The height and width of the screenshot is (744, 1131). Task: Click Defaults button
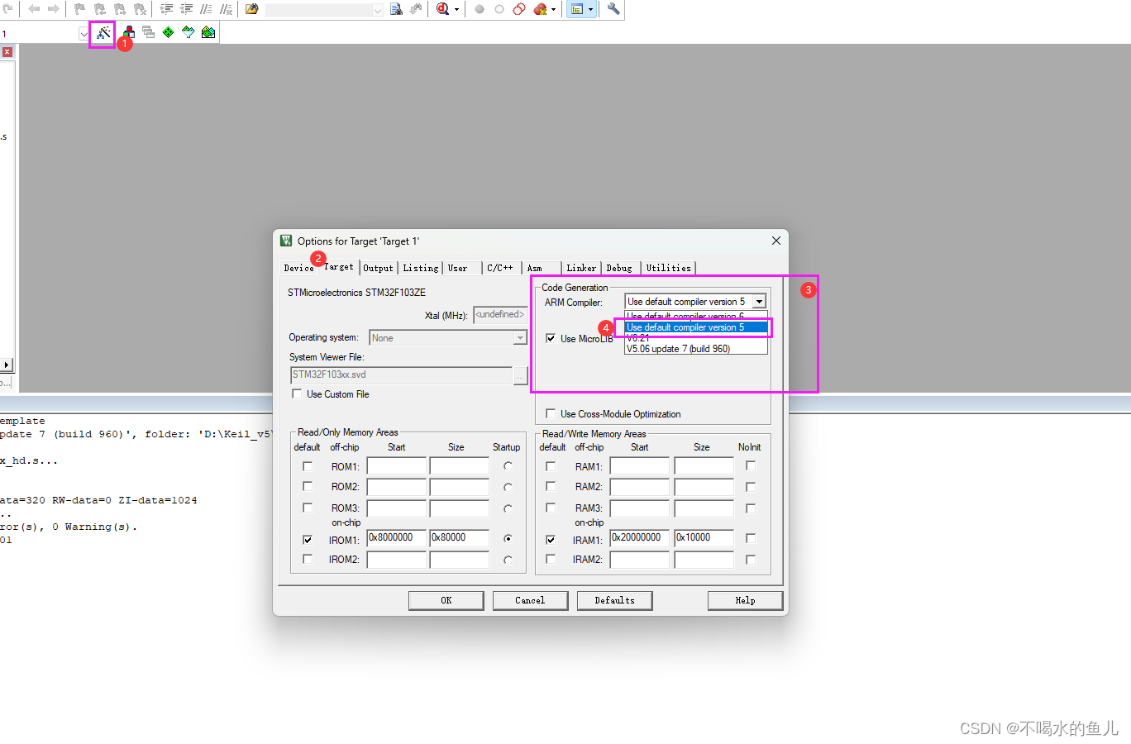614,600
